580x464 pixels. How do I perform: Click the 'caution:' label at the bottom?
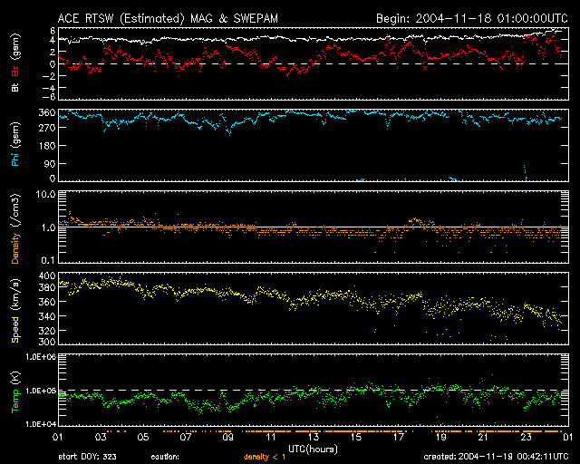pyautogui.click(x=167, y=458)
